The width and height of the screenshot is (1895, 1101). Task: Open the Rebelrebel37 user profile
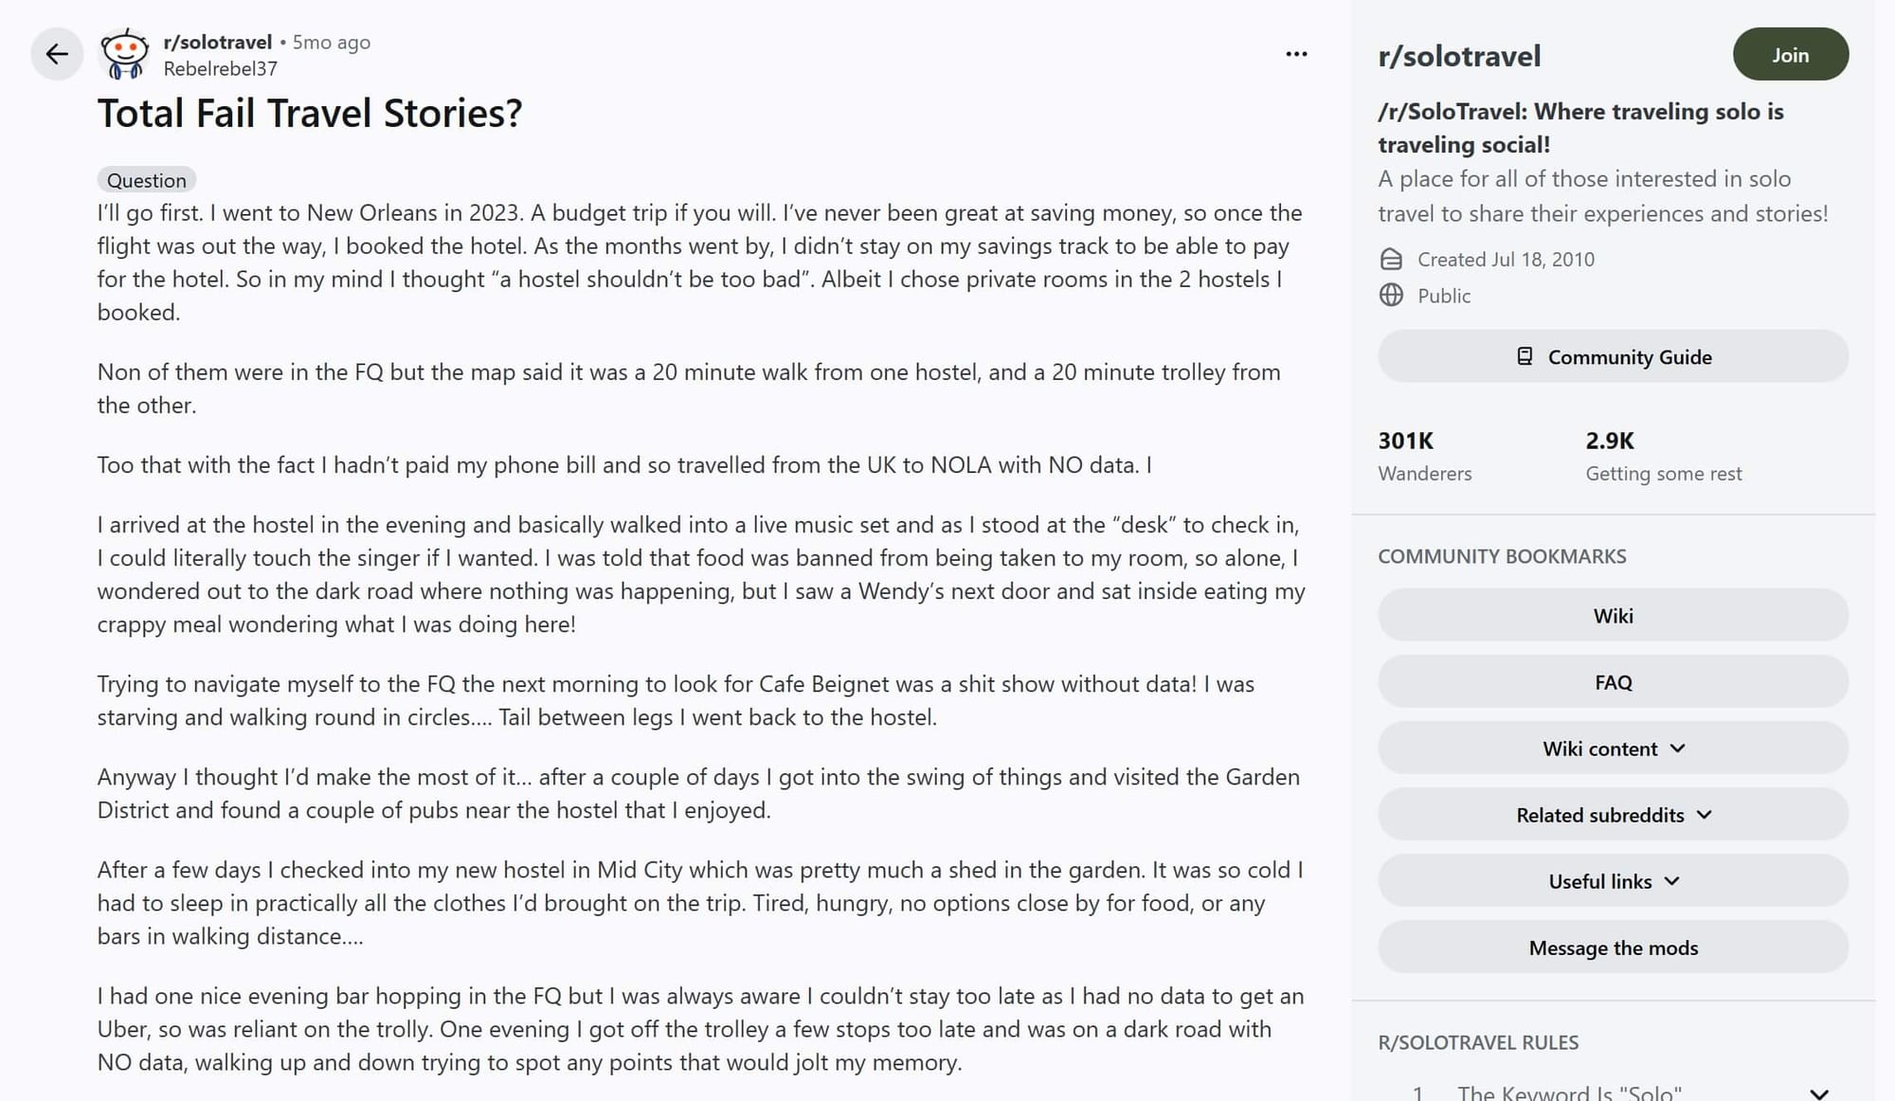click(220, 68)
